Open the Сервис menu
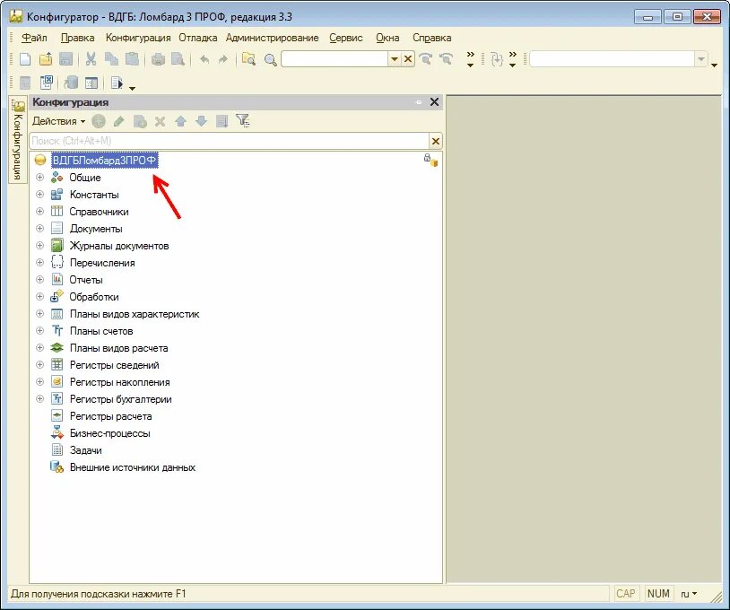This screenshot has width=730, height=610. (346, 38)
